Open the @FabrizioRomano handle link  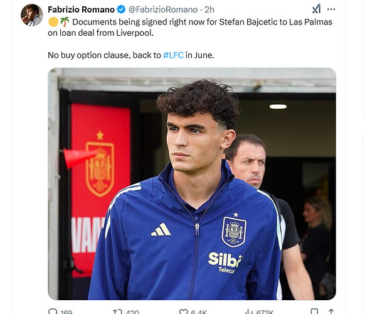coord(163,9)
